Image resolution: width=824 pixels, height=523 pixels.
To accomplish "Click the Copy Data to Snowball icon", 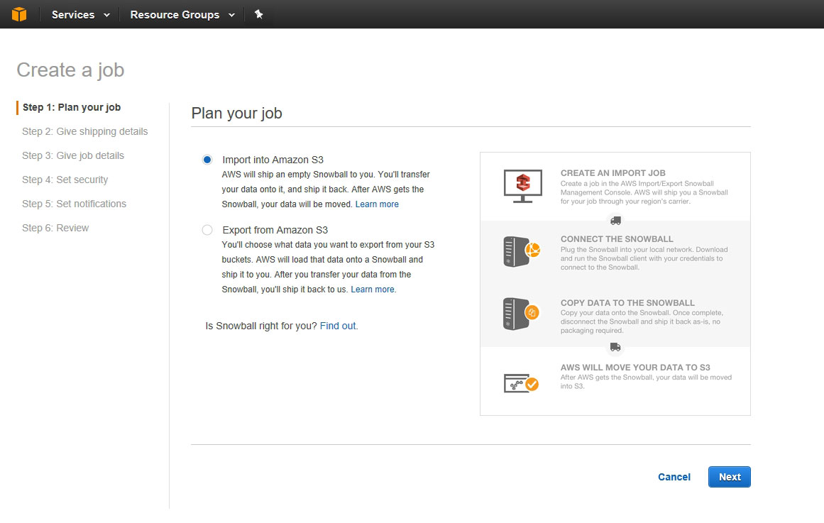I will (522, 314).
